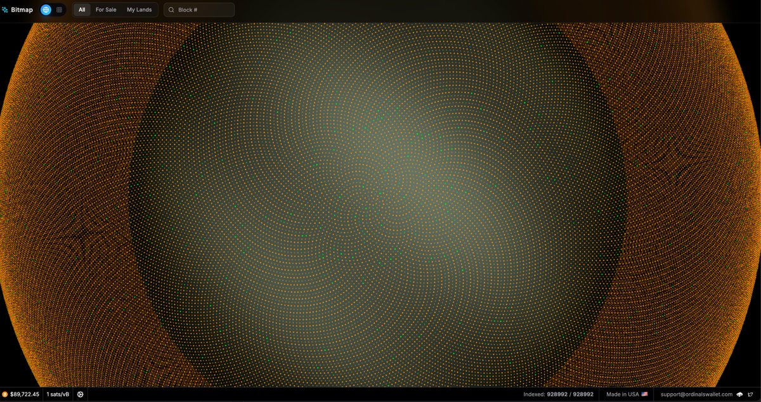The image size is (761, 402).
Task: Switch to globe view mode
Action: pyautogui.click(x=46, y=10)
